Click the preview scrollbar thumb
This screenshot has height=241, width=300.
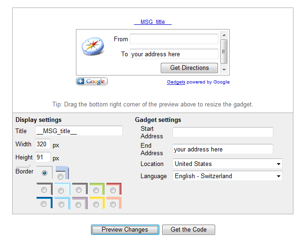(224, 52)
